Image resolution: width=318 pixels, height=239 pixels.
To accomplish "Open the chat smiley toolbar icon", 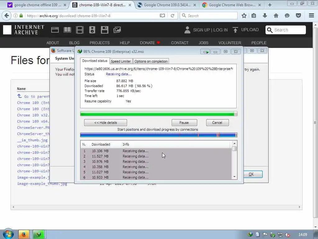I will pos(287,16).
